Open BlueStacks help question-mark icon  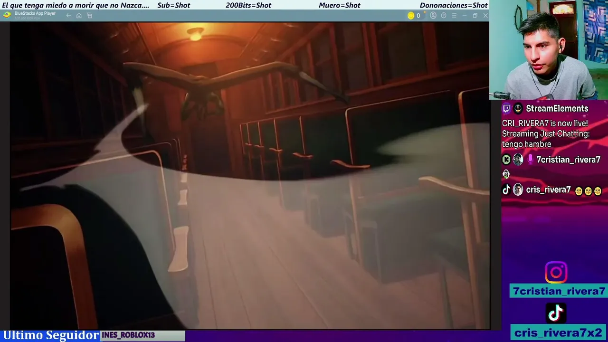coord(444,16)
